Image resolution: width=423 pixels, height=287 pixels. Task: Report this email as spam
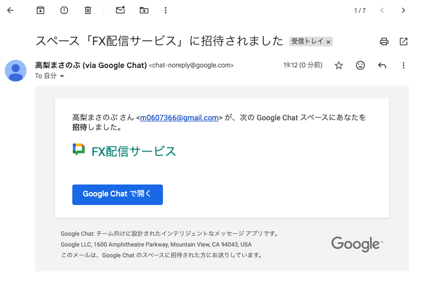click(64, 10)
